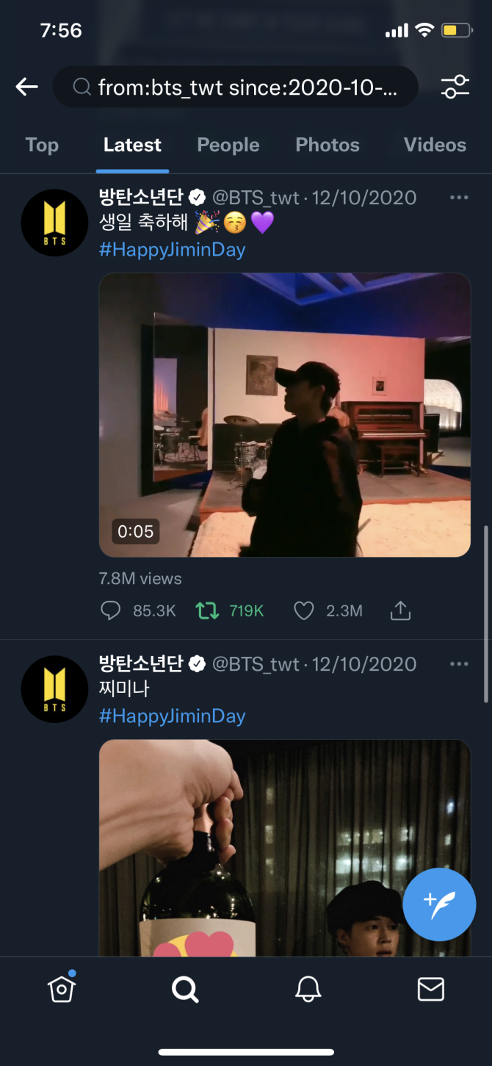
Task: Go to Home timeline
Action: click(62, 989)
